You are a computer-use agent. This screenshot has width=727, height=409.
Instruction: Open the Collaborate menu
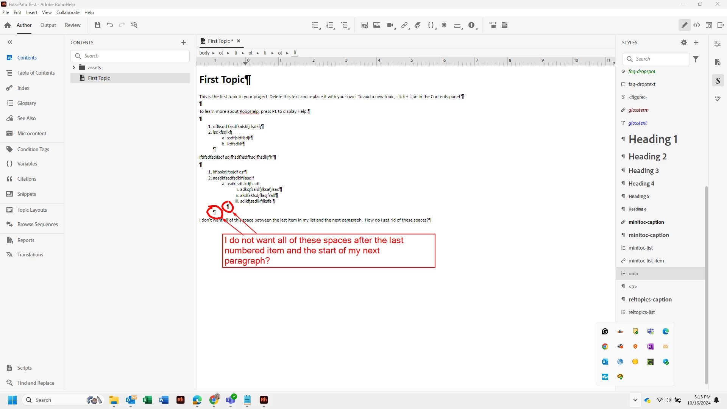(x=68, y=12)
